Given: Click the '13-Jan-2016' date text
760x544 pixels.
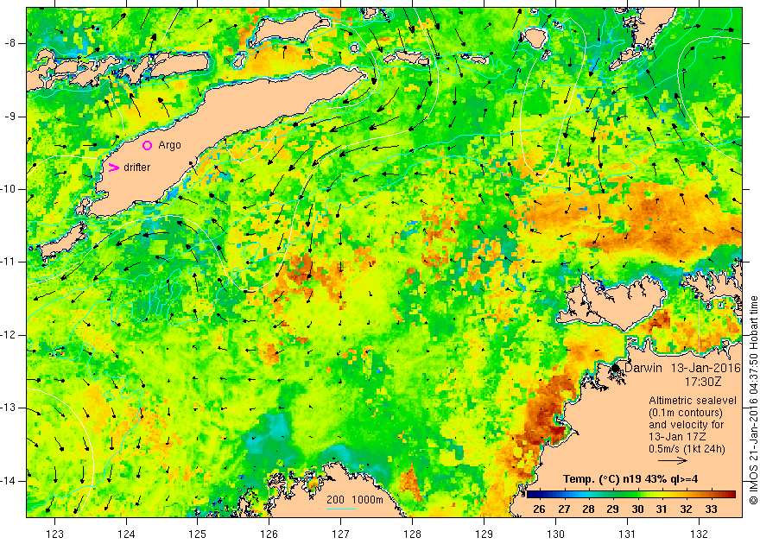Looking at the screenshot, I should pyautogui.click(x=706, y=368).
